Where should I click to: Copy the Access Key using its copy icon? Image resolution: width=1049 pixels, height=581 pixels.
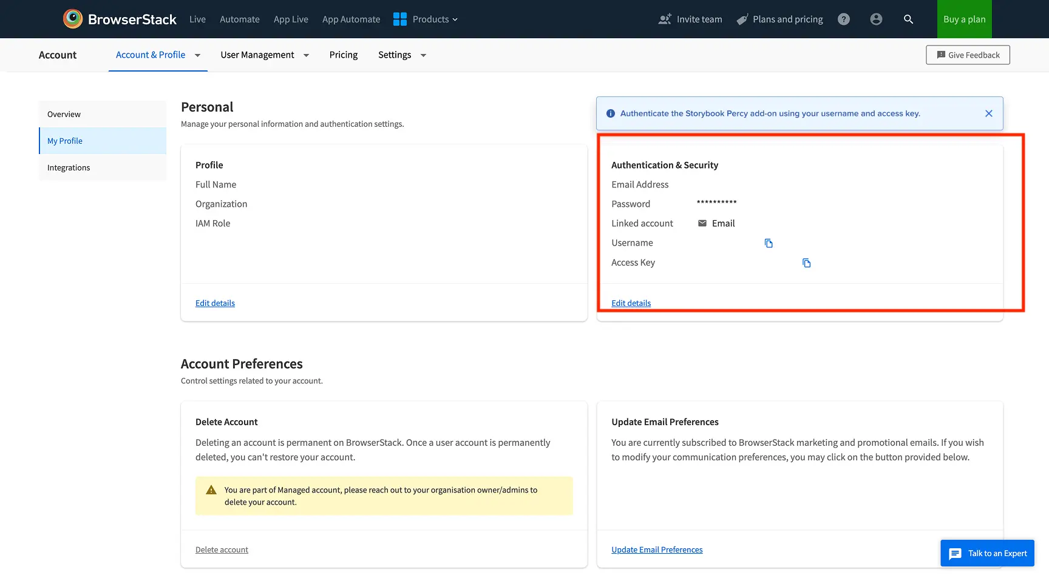click(x=806, y=263)
